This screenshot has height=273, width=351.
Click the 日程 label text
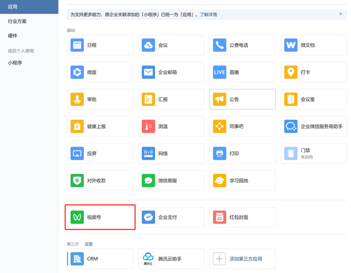tap(92, 45)
